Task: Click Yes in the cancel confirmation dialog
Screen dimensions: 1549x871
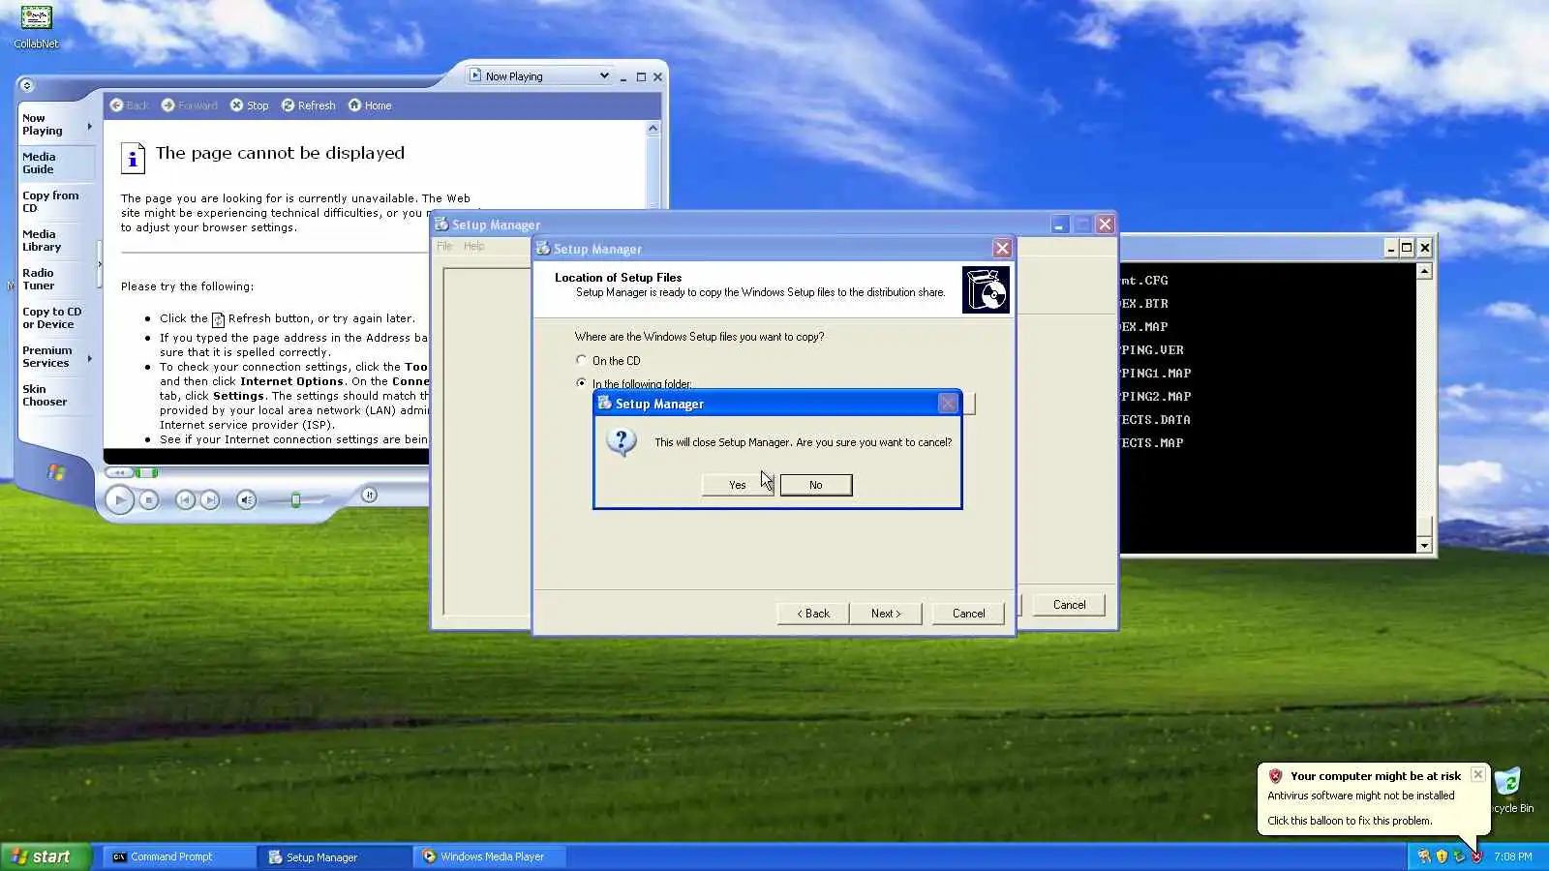Action: pos(737,485)
